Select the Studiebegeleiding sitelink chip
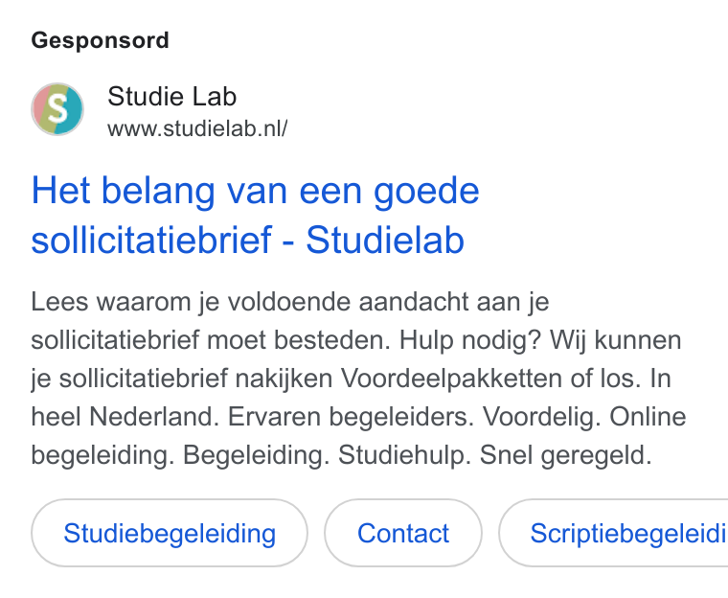Screen dimensions: 728x598 (x=170, y=533)
